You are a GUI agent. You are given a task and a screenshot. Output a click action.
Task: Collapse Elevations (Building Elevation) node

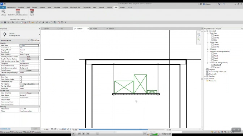pyautogui.click(x=208, y=51)
